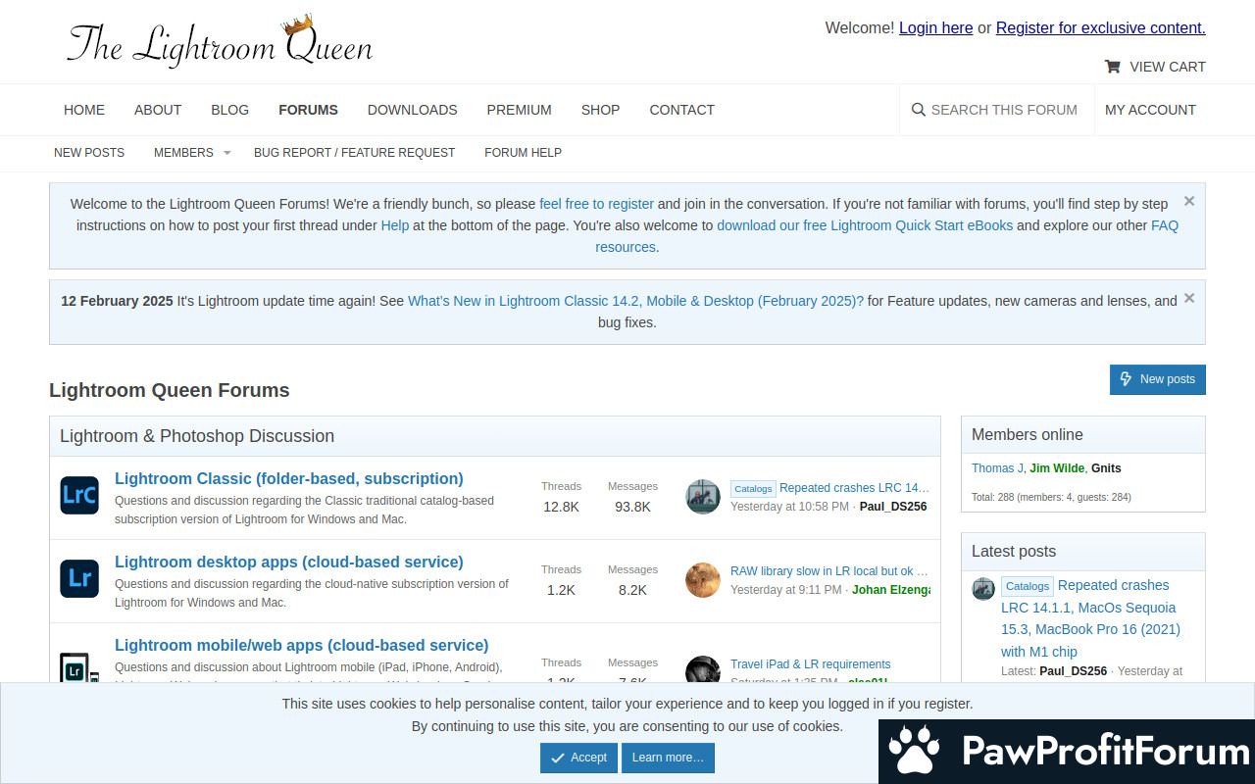Open the Premium navigation item

coord(519,110)
